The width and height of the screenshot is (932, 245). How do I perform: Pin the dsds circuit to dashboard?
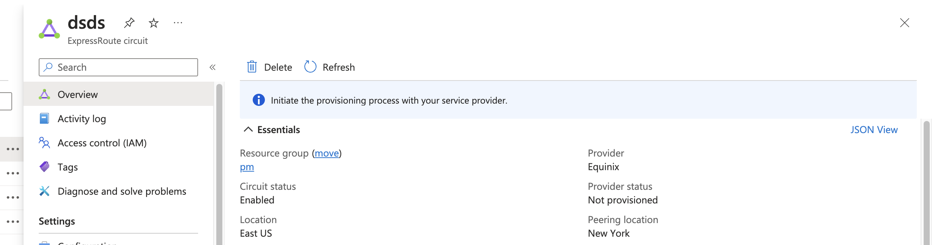point(129,23)
